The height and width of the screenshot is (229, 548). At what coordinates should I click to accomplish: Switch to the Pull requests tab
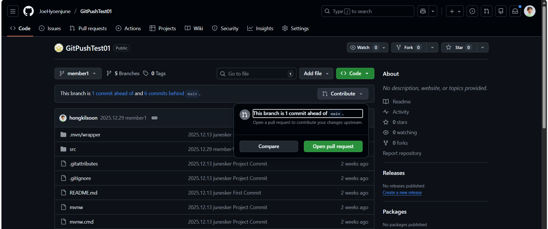(x=88, y=28)
